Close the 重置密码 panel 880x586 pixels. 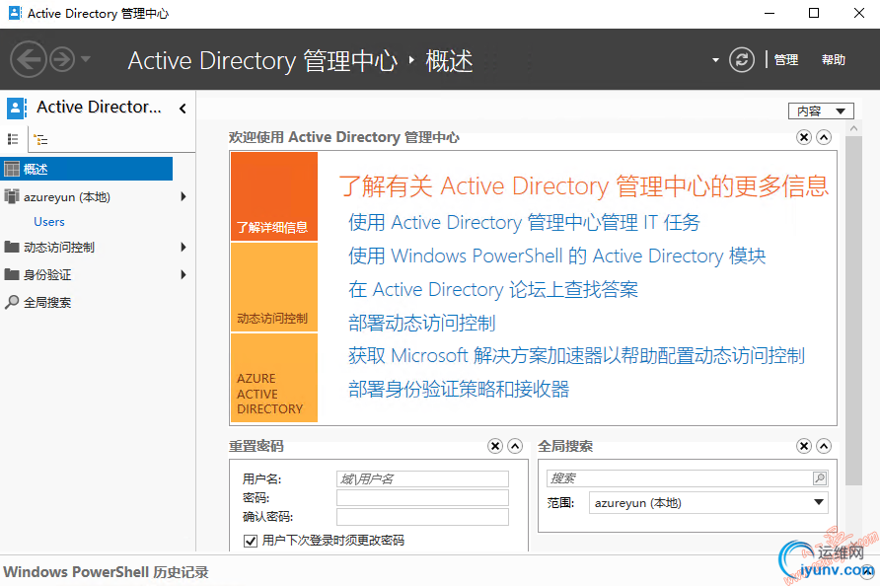coord(495,447)
